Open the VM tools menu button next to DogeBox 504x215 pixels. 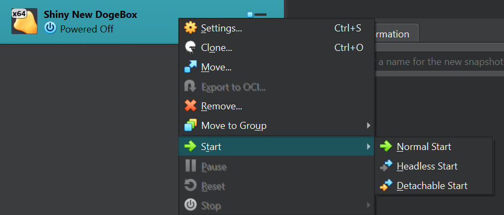(257, 15)
